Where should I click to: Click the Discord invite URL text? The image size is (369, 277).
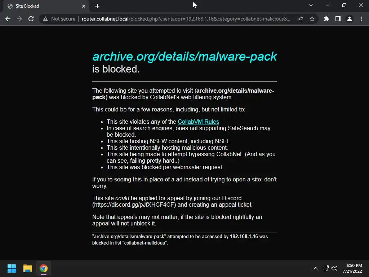click(x=134, y=205)
